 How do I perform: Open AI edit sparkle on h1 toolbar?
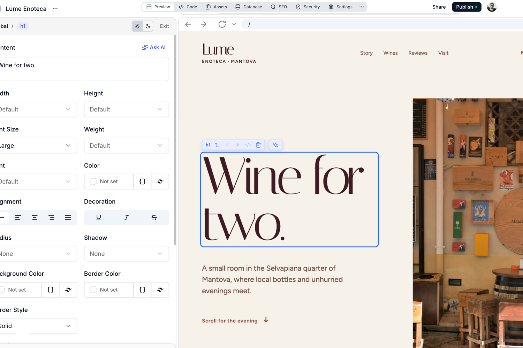(275, 145)
